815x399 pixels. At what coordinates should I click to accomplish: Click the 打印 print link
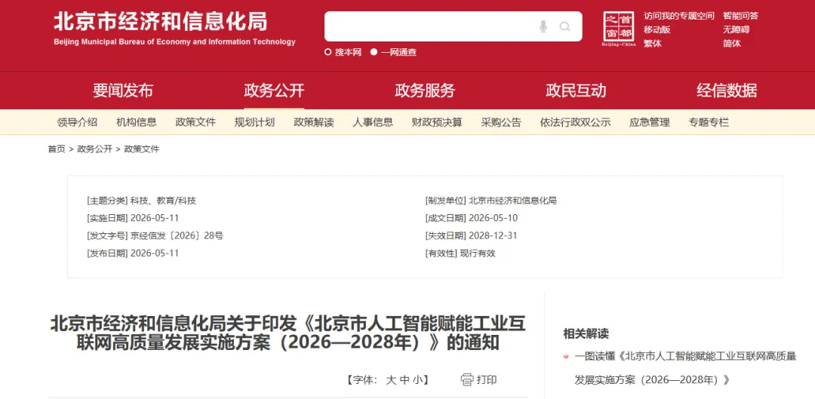[x=487, y=380]
